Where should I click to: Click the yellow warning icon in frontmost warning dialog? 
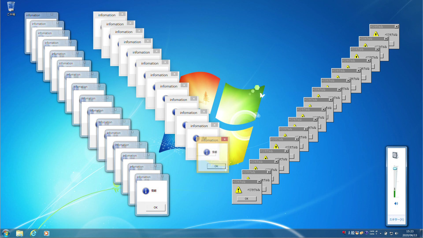(x=238, y=190)
